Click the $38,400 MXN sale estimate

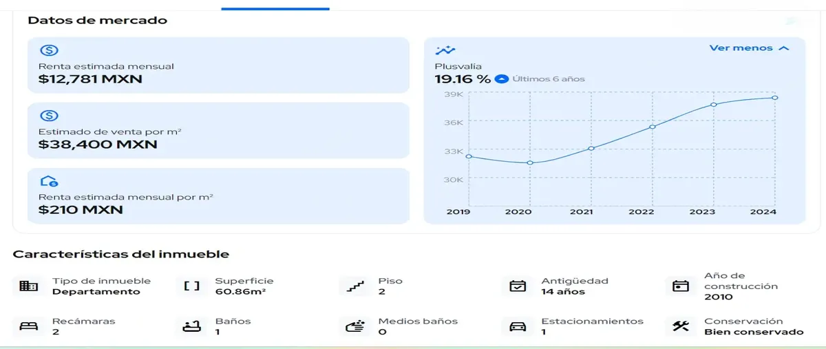[98, 145]
